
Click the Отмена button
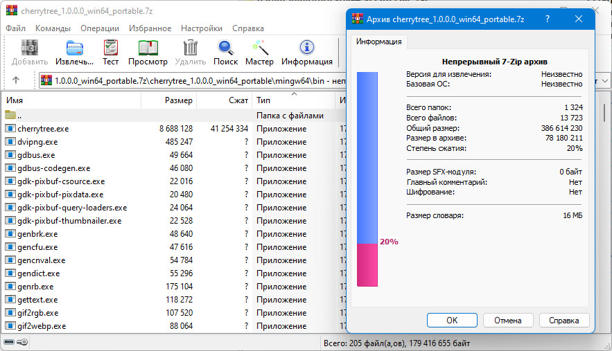508,320
